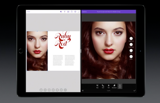
Task: Tap the share icon in Comp
Action: [72, 12]
